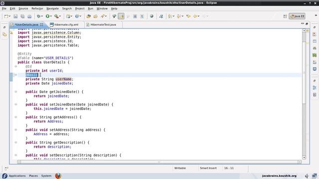The width and height of the screenshot is (319, 179).
Task: Open the Source menu
Action: (23, 8)
